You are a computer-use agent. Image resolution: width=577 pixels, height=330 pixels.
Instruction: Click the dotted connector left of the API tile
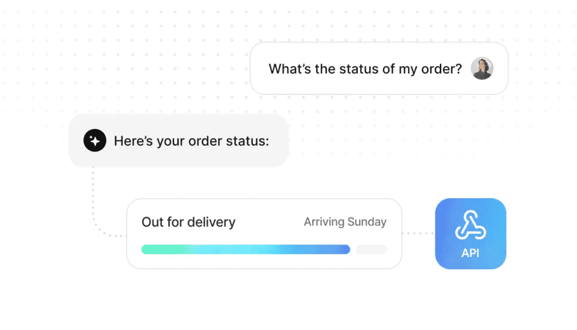418,233
